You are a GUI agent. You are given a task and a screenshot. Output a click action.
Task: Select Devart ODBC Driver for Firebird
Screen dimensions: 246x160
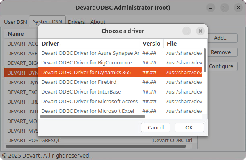[120, 82]
